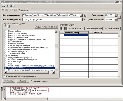This screenshot has width=123, height=101.
Task: Click message line Счет 00000001 (09.01.12)
Action: (29, 90)
